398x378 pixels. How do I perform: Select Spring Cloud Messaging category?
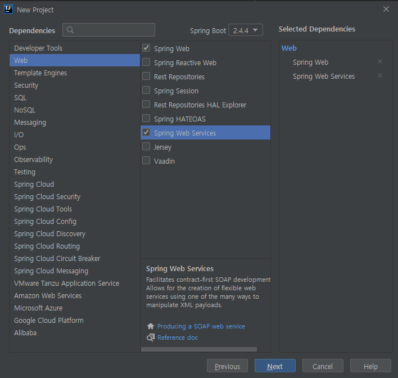[x=75, y=271]
